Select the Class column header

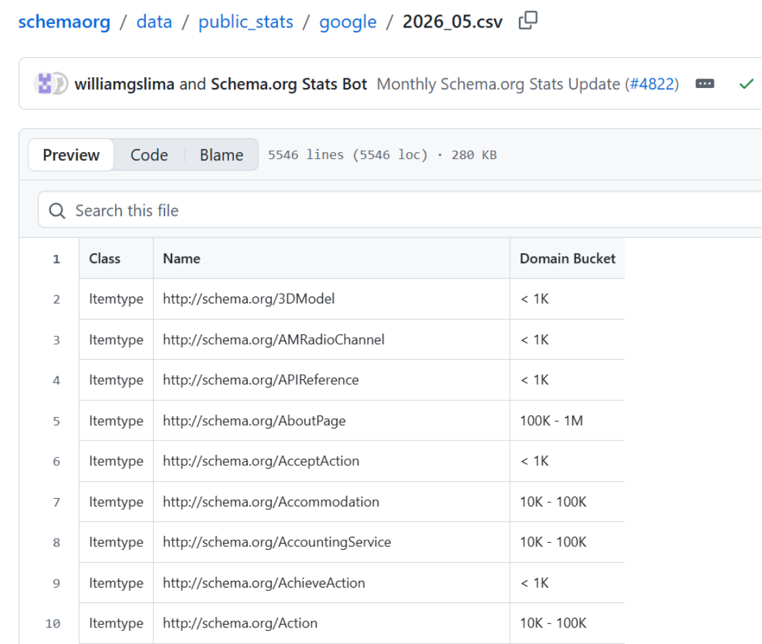point(116,259)
